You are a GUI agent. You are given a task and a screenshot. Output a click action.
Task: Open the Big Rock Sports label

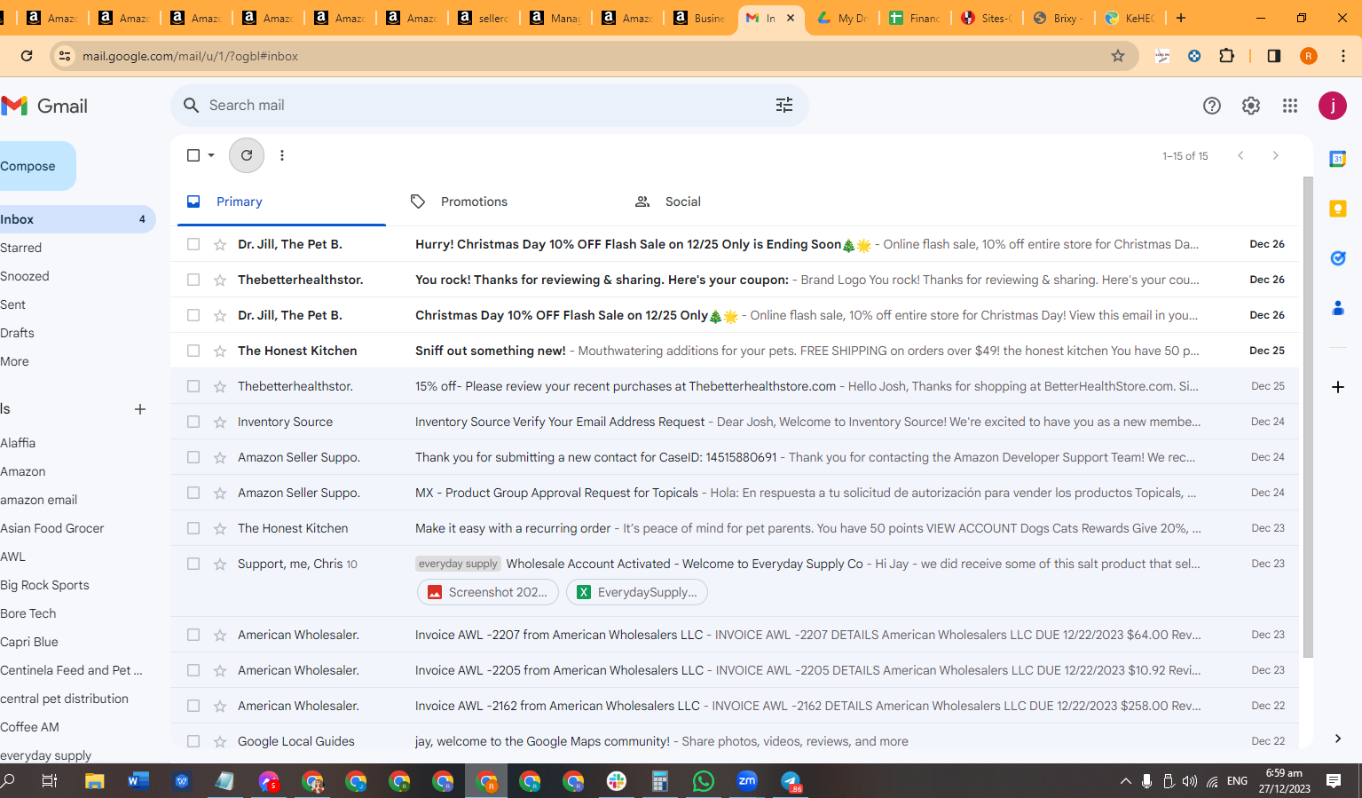tap(45, 585)
